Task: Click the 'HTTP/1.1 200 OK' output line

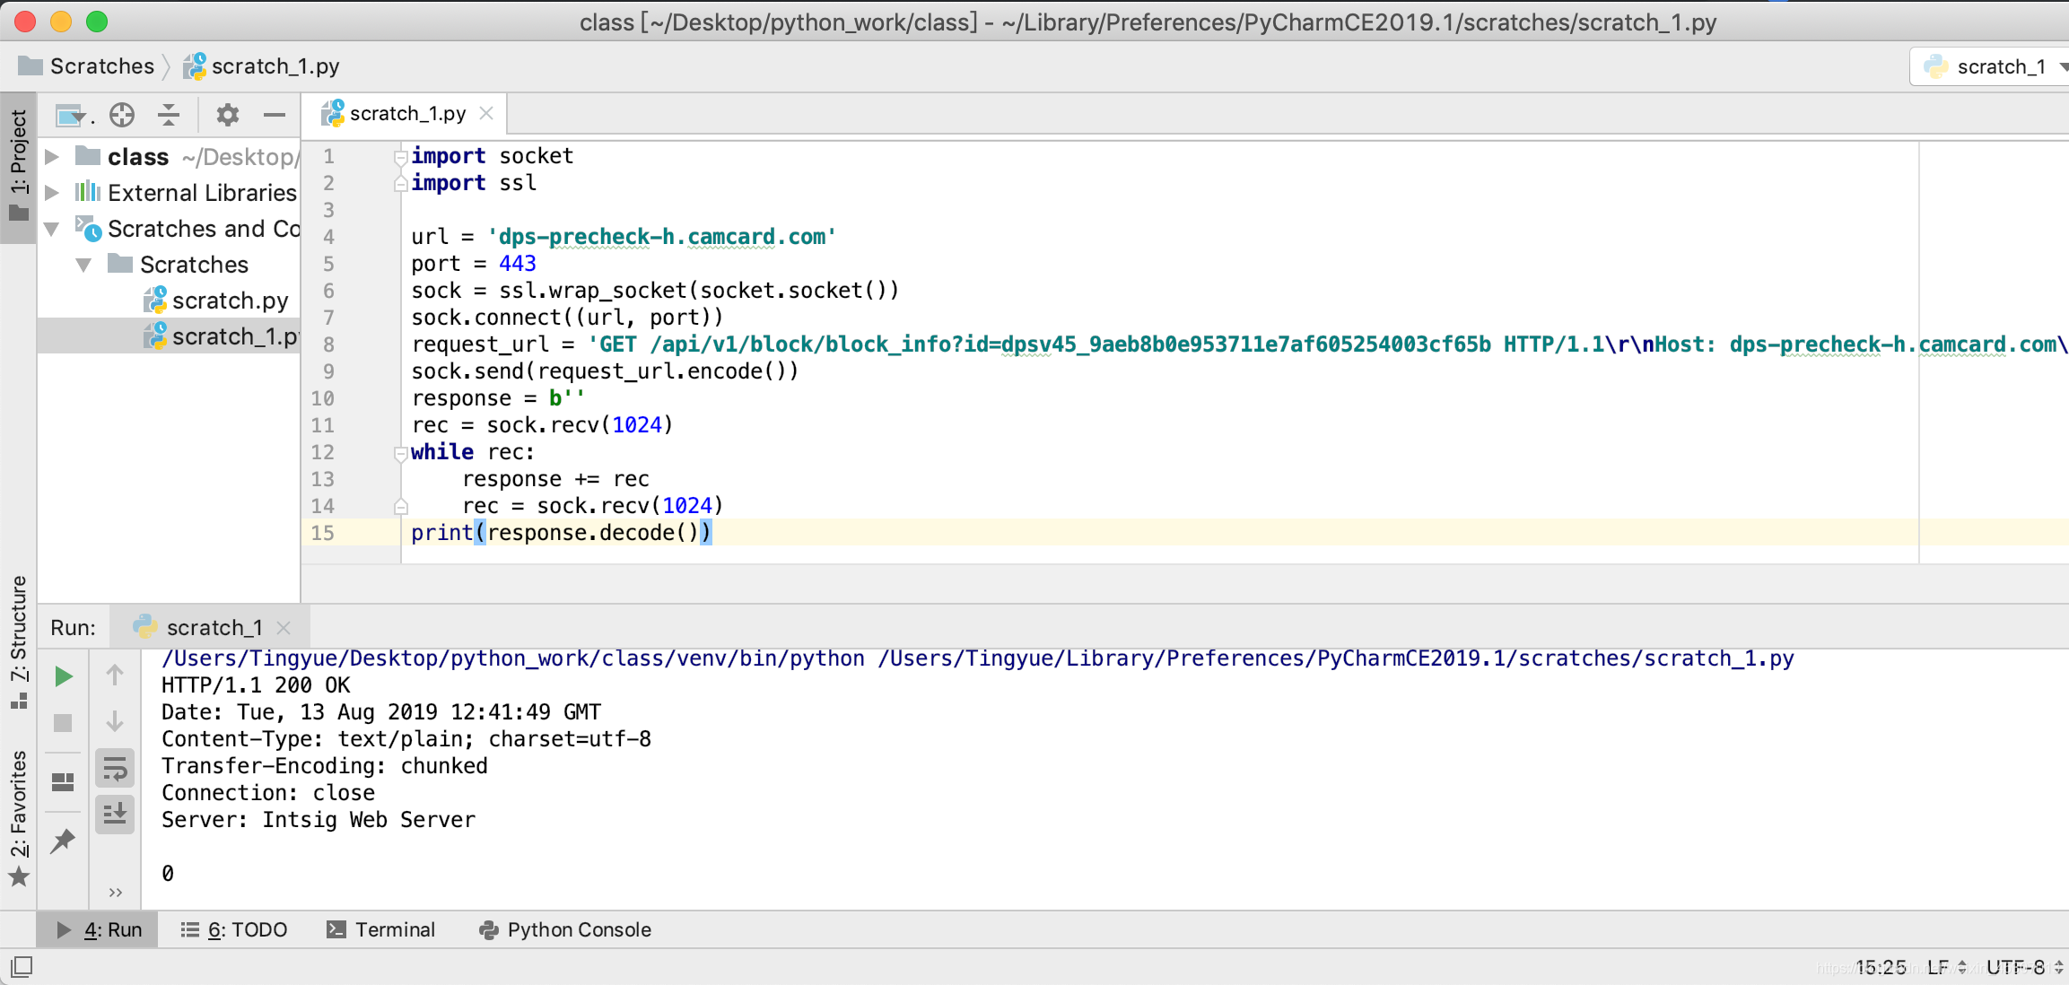Action: point(256,685)
